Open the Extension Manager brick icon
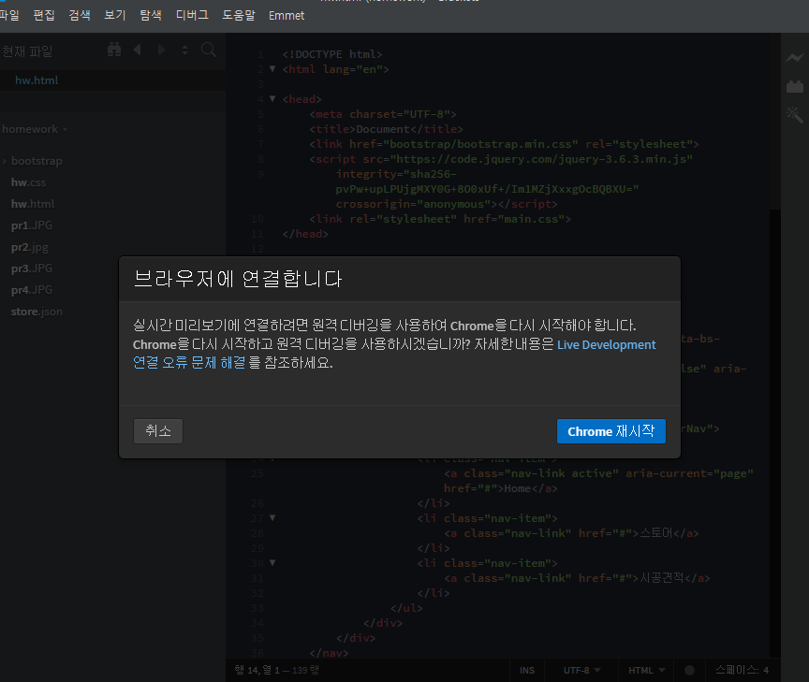The image size is (809, 682). [x=795, y=86]
